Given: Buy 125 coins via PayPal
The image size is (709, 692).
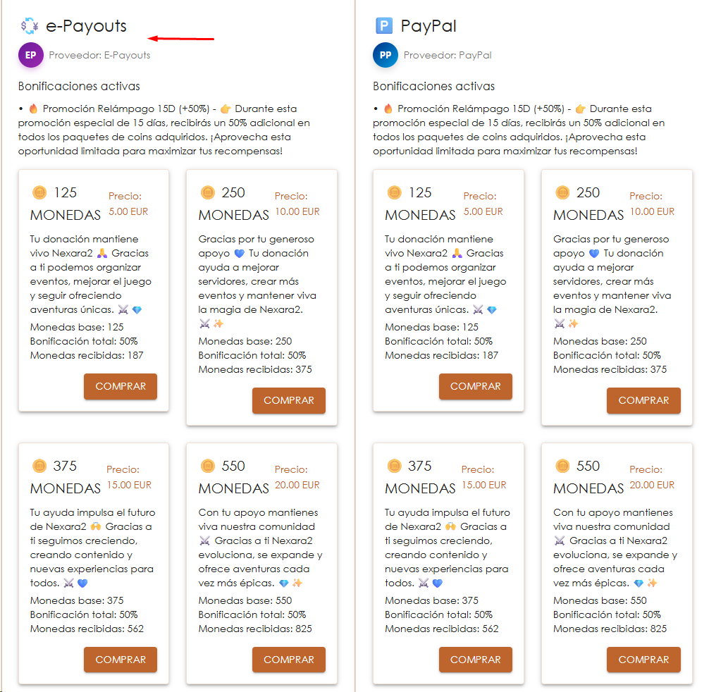Looking at the screenshot, I should [x=476, y=386].
